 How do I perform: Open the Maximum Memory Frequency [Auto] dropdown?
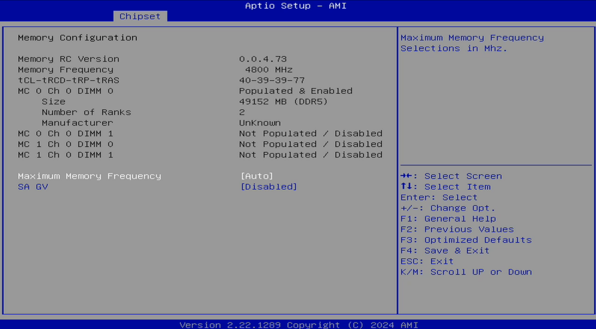pyautogui.click(x=257, y=176)
